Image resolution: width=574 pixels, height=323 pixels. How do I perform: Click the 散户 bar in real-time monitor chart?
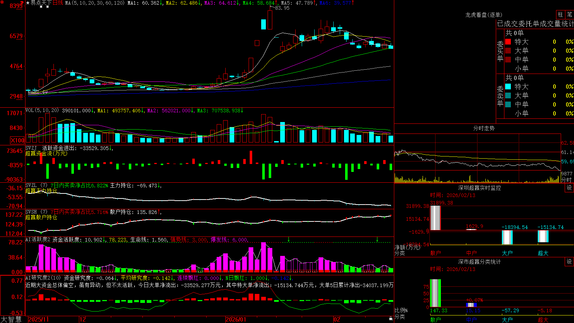click(436, 218)
